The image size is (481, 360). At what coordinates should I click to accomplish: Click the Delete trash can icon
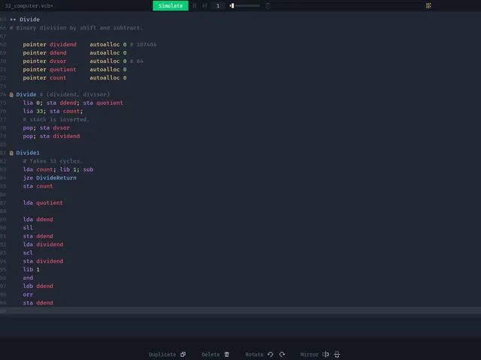[227, 354]
